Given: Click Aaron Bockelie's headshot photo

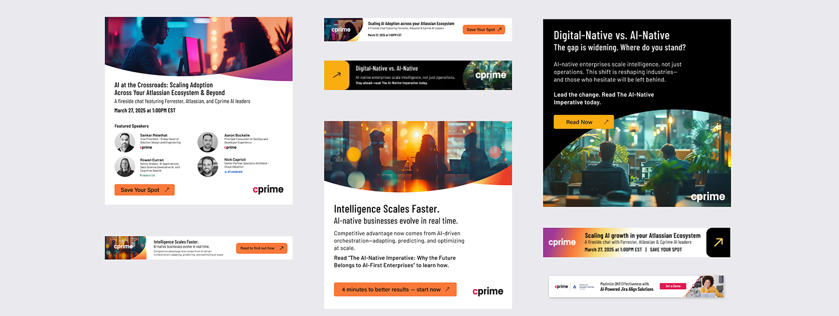Looking at the screenshot, I should [x=208, y=142].
